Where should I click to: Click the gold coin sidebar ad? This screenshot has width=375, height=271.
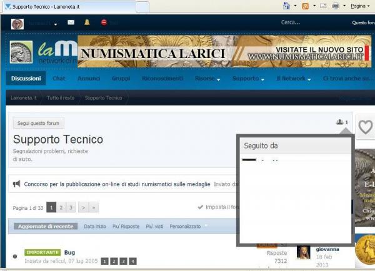pyautogui.click(x=365, y=250)
